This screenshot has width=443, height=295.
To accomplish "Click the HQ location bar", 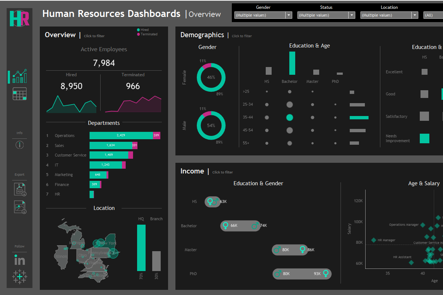I will pyautogui.click(x=141, y=248).
